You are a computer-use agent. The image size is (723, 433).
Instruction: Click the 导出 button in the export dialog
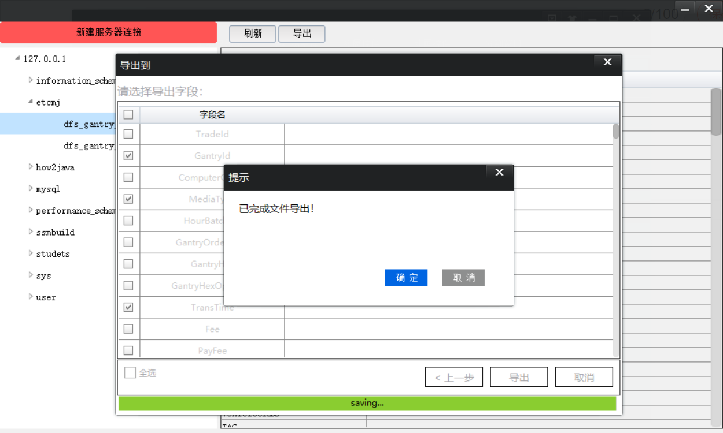point(519,377)
